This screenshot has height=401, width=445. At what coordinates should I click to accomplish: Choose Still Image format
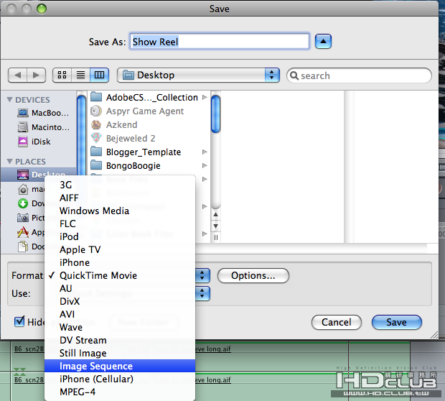click(120, 353)
